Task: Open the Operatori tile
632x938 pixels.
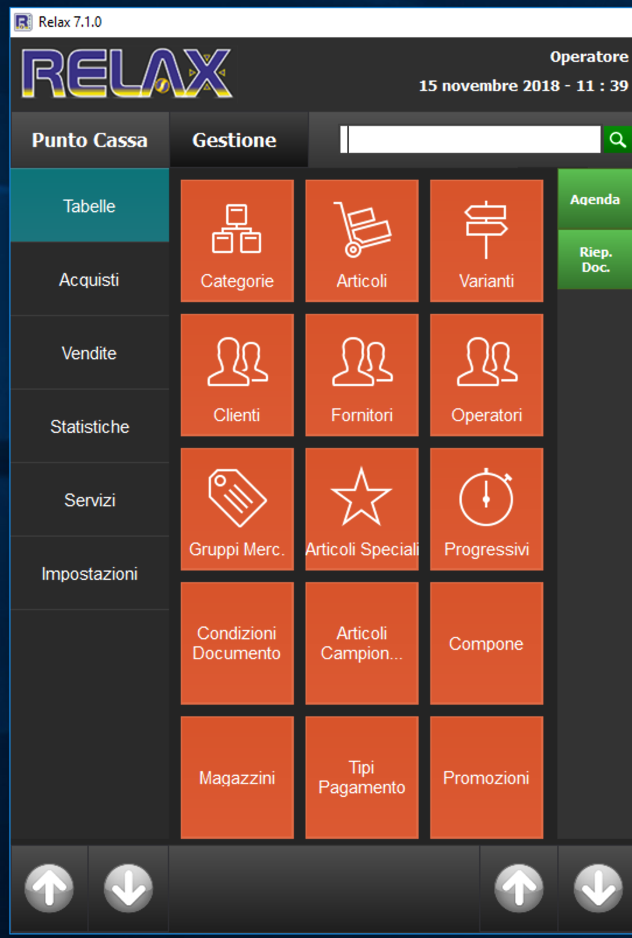Action: 486,375
